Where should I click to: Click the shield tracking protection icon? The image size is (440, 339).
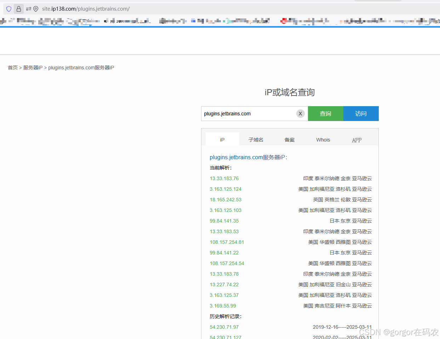(x=9, y=9)
